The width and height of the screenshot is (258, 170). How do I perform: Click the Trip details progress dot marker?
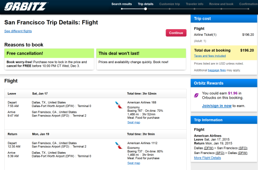(145, 9)
